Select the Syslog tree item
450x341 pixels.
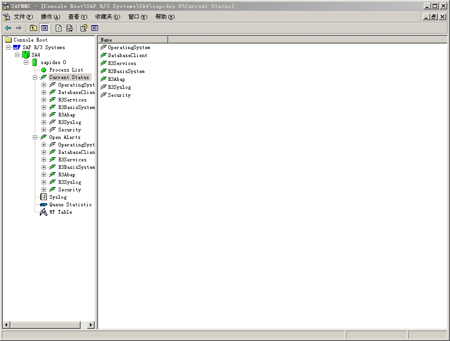click(58, 197)
